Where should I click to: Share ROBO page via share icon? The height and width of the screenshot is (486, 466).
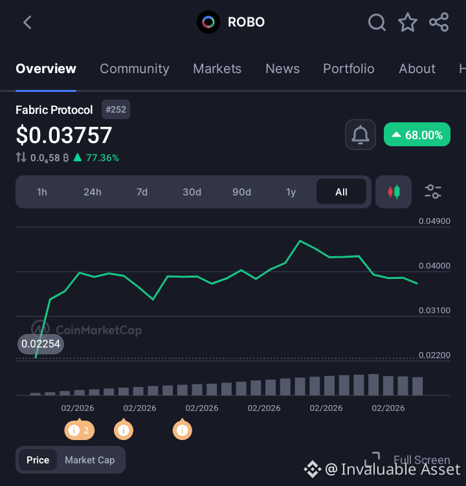tap(439, 22)
